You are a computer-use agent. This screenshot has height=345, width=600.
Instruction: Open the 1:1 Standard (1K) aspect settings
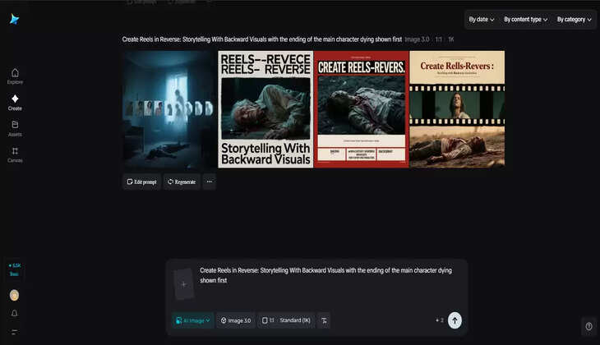pyautogui.click(x=286, y=320)
